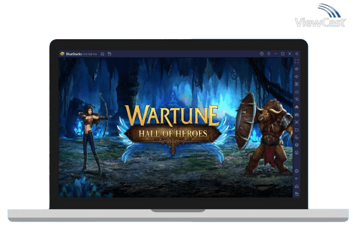Maximize the BlueStacks window
Viewport: 353px width, 242px height.
tap(283, 54)
